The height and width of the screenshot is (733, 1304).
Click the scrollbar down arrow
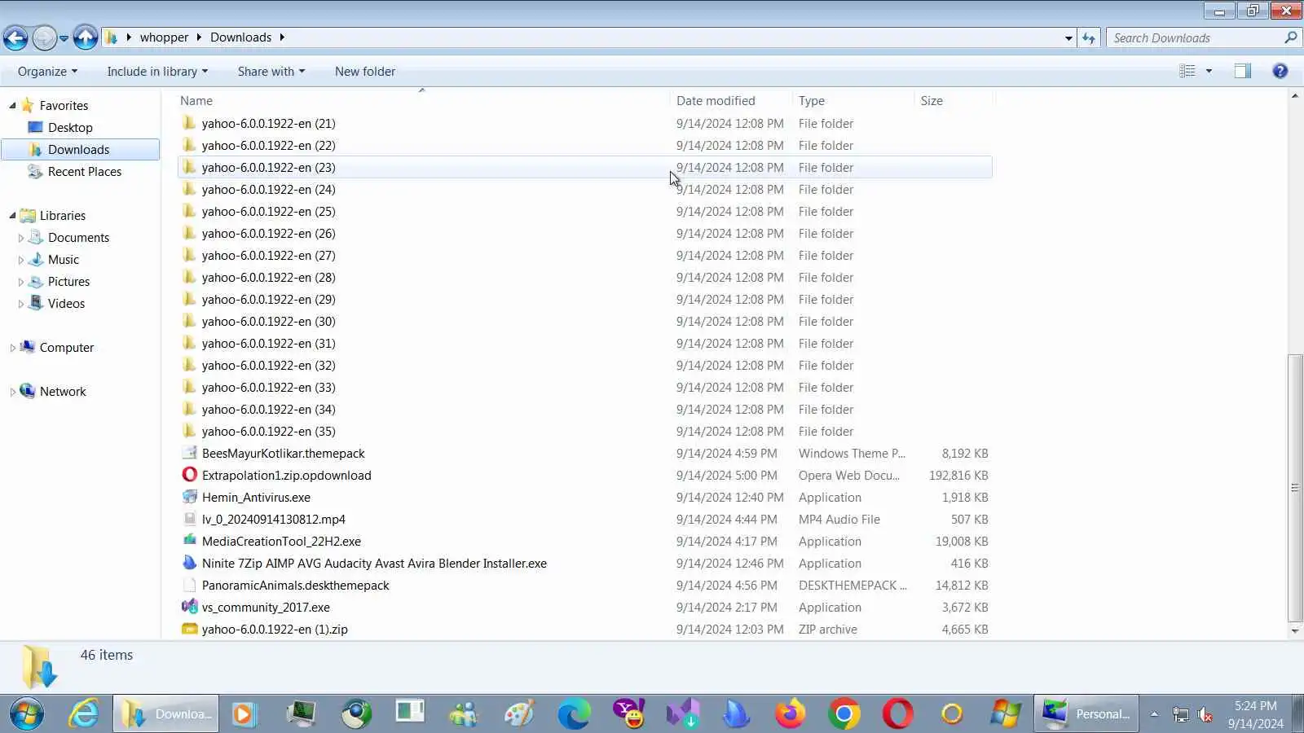[1295, 631]
